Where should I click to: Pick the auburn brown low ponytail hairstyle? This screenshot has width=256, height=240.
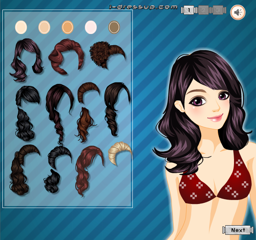[87, 112]
